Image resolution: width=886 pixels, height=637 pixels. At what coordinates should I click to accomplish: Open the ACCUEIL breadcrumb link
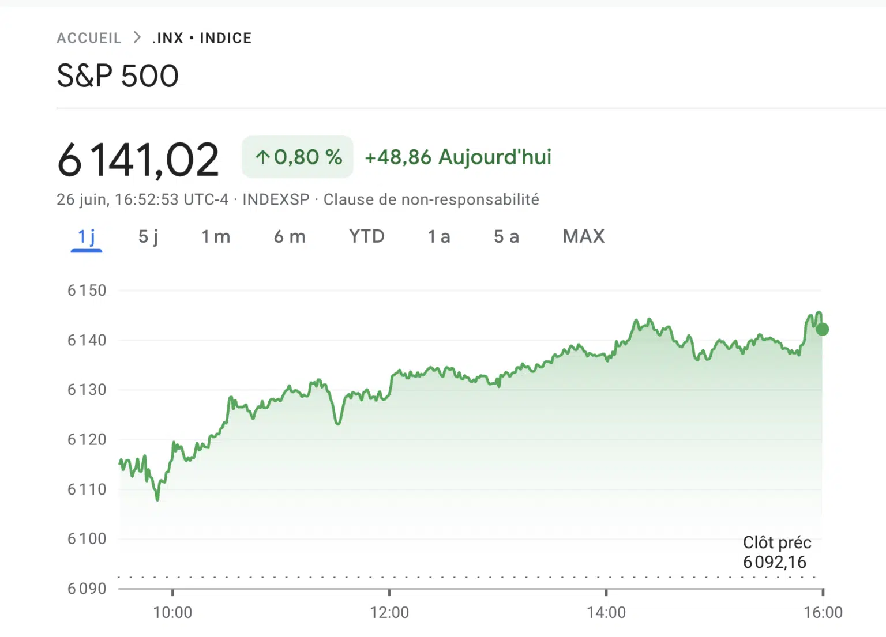click(89, 38)
